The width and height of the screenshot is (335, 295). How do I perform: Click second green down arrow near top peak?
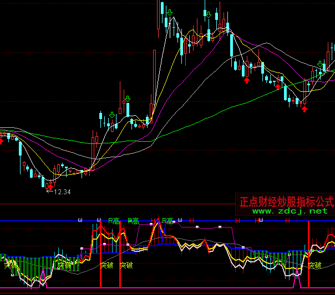click(x=208, y=14)
